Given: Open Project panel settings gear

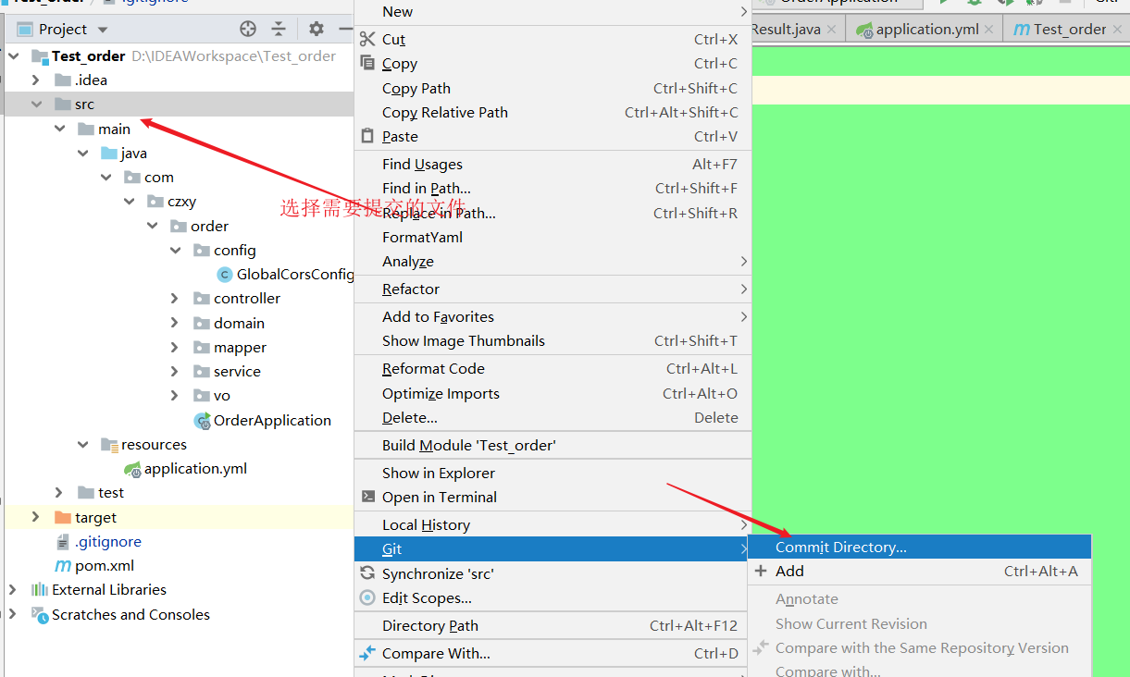Looking at the screenshot, I should point(316,29).
